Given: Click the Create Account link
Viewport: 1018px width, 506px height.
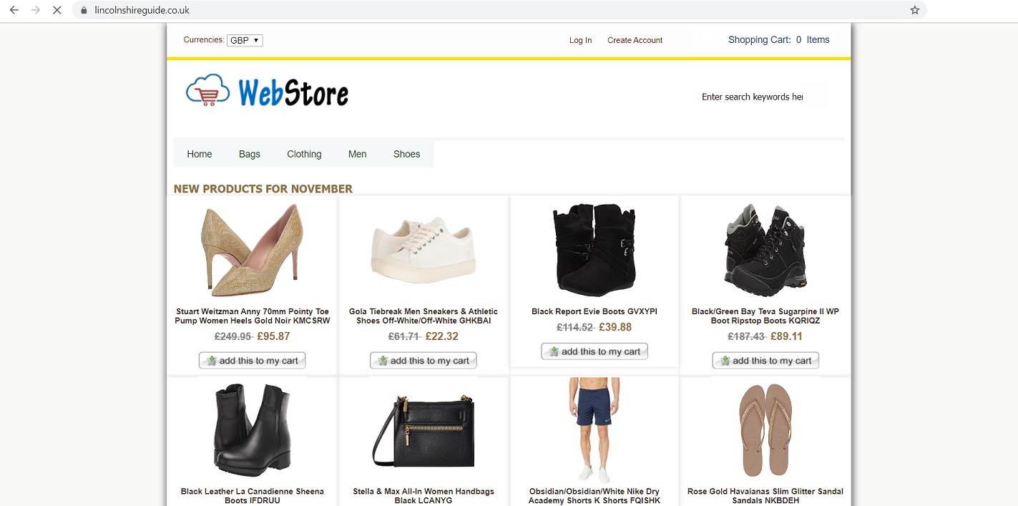Looking at the screenshot, I should pos(635,40).
